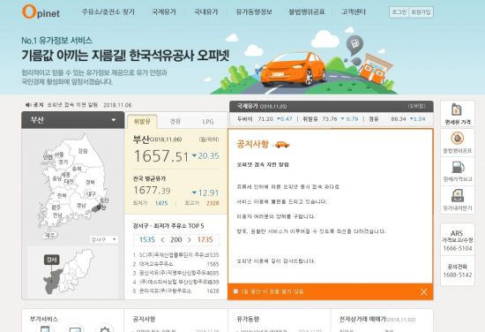
Task: Click the right arrow in price range
Action: coord(190,239)
